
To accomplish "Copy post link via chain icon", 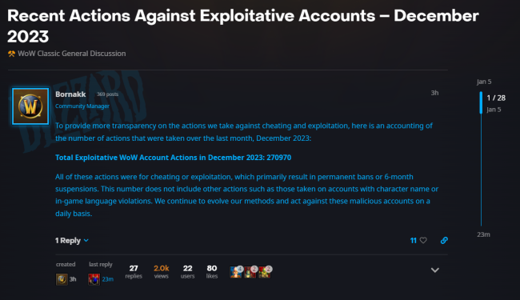I will tap(444, 240).
